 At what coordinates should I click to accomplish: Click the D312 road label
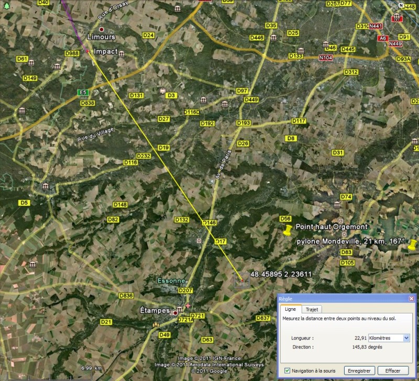(x=351, y=72)
